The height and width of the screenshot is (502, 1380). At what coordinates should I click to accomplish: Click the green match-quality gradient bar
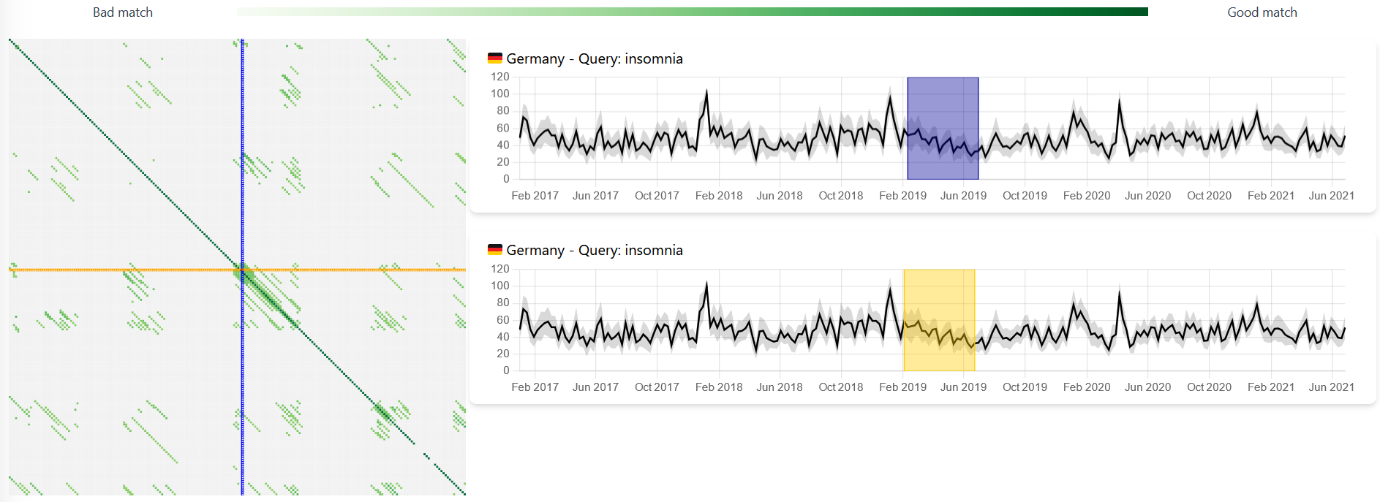[x=692, y=12]
